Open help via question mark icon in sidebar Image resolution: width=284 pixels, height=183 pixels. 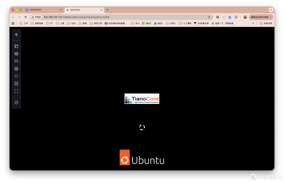pos(16,103)
